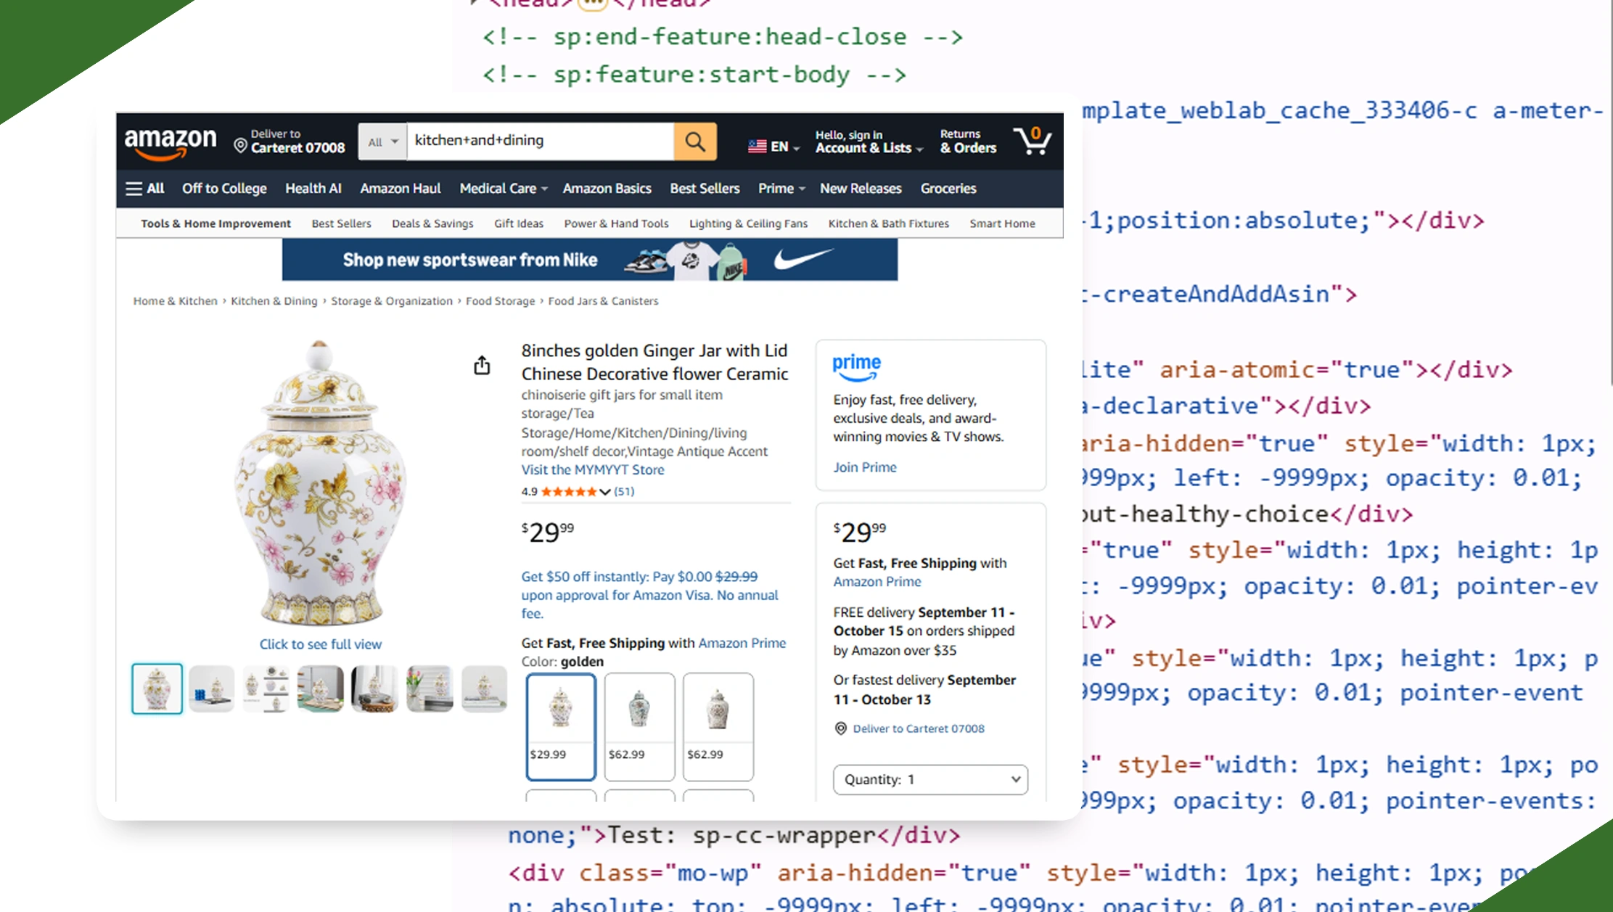The width and height of the screenshot is (1613, 912).
Task: Select thumbnail with jar on wooden tray
Action: coord(320,689)
